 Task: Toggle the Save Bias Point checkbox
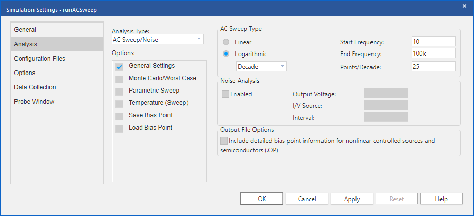(120, 116)
